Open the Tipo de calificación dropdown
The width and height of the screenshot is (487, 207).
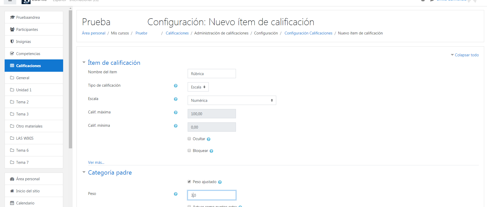[198, 87]
